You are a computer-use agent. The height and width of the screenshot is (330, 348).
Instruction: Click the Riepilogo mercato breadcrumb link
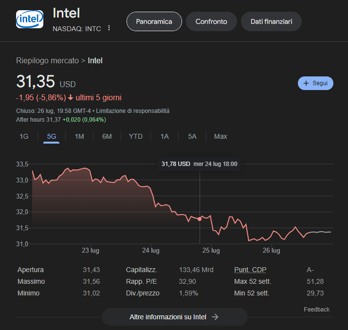point(47,60)
